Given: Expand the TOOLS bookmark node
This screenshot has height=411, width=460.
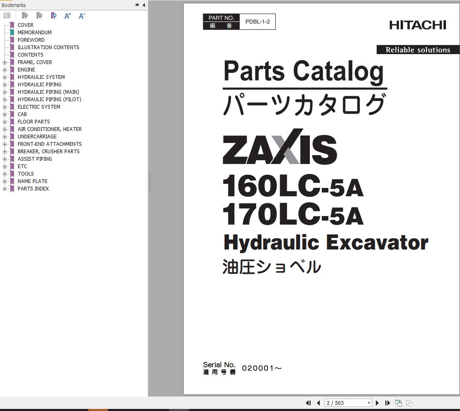Looking at the screenshot, I should click(5, 174).
